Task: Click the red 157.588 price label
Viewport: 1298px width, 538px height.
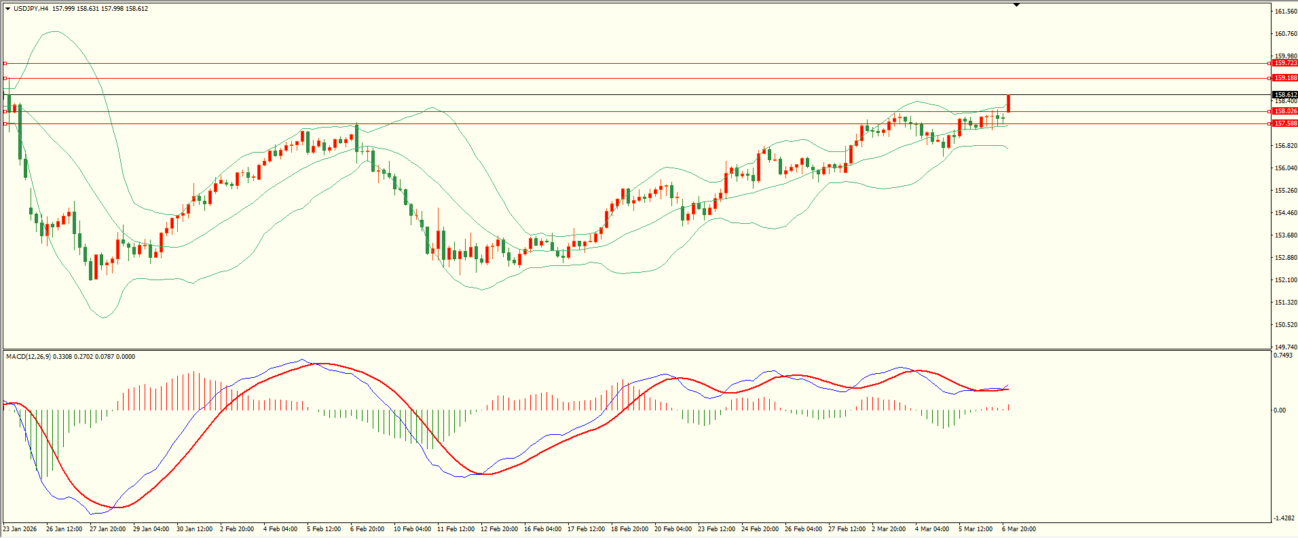Action: click(x=1285, y=123)
